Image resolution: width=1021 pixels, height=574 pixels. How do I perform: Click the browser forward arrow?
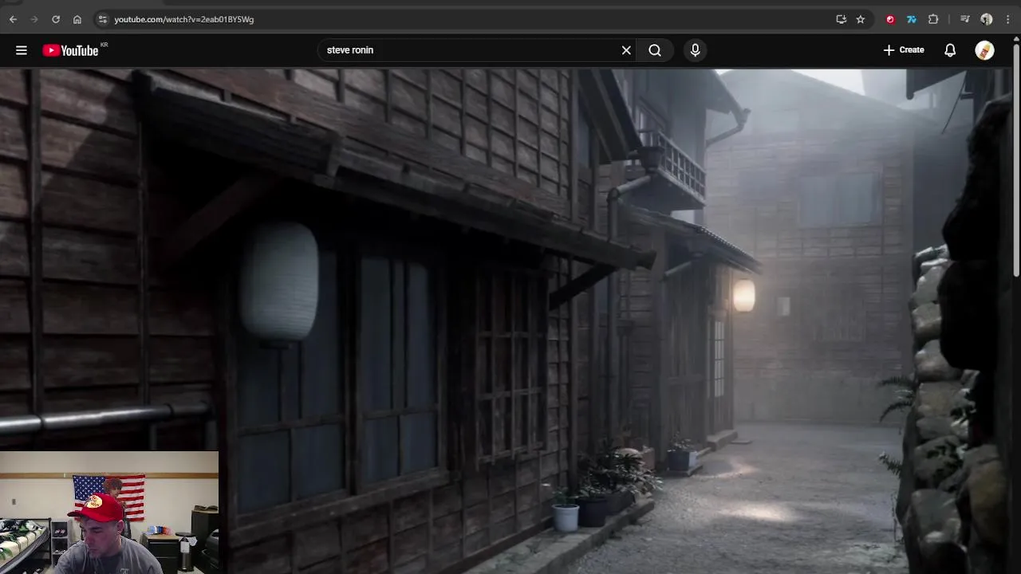34,19
